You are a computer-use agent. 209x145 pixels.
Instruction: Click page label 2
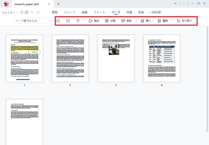coord(70,85)
